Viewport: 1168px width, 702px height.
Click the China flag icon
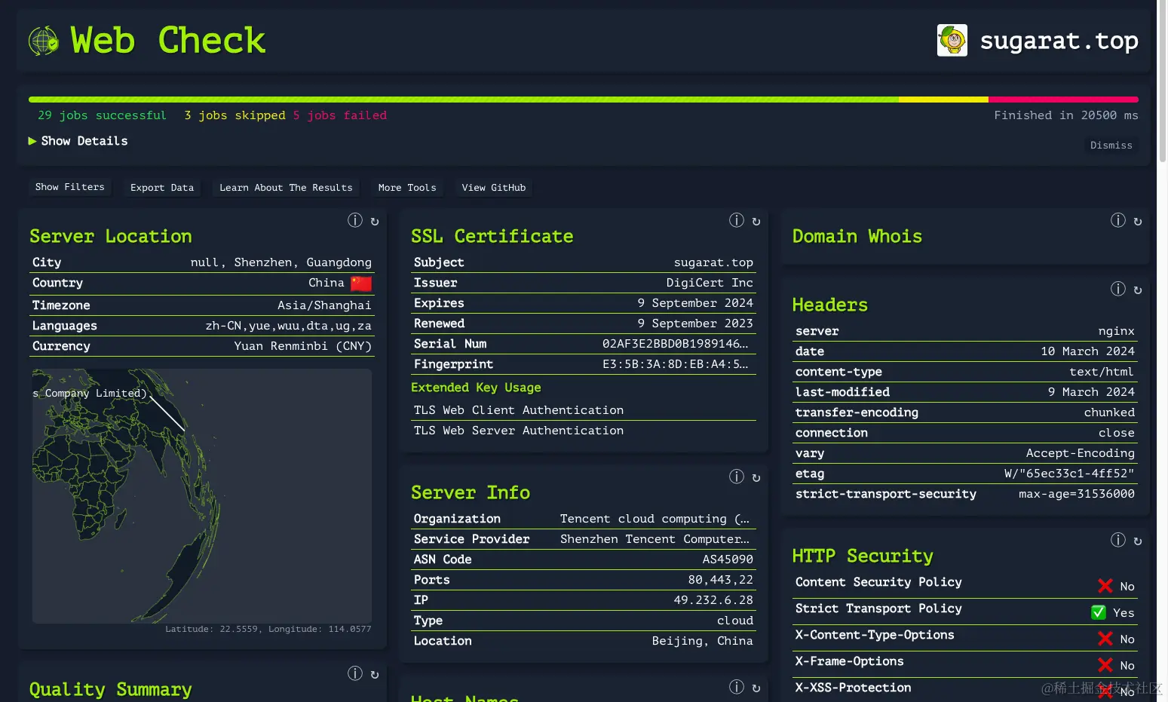tap(361, 284)
